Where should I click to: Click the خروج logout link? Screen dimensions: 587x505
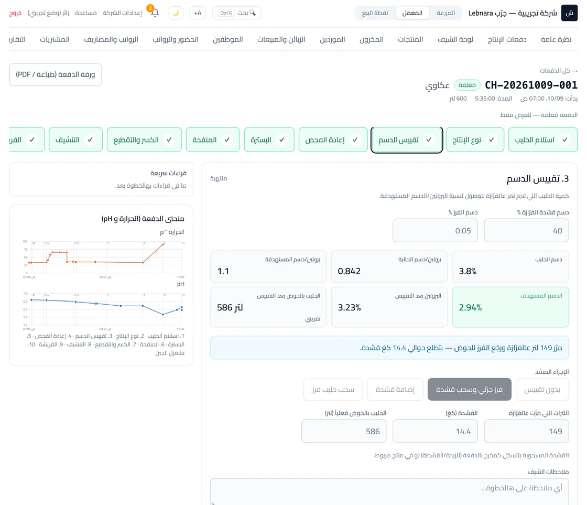(x=15, y=13)
